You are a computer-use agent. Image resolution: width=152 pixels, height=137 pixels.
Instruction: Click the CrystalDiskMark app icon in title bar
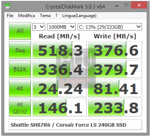tap(8, 6)
